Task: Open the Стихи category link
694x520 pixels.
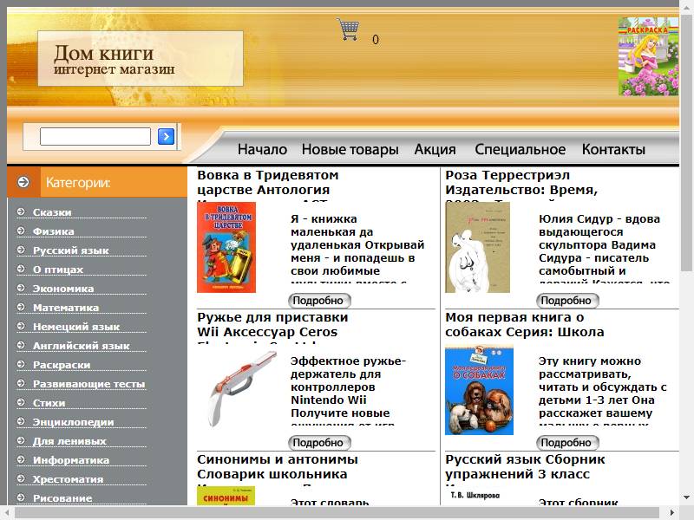Action: point(49,402)
